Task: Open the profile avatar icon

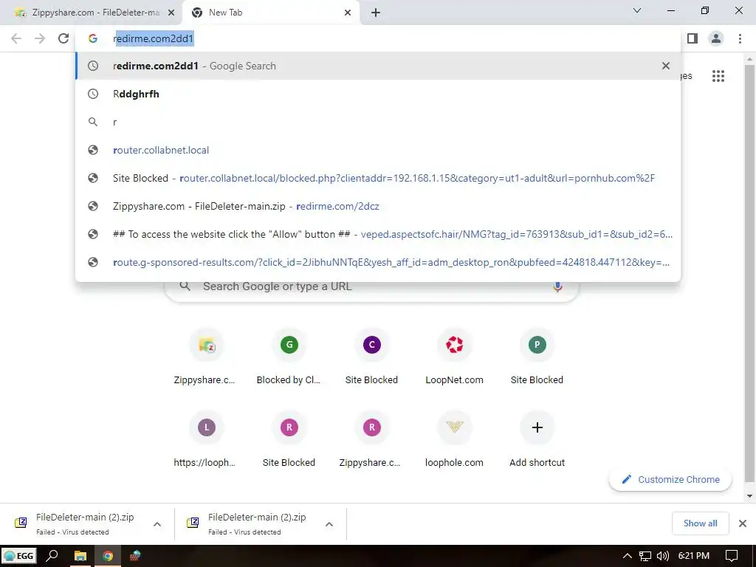Action: coord(716,38)
